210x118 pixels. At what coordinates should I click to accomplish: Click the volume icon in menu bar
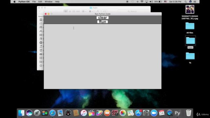point(151,2)
